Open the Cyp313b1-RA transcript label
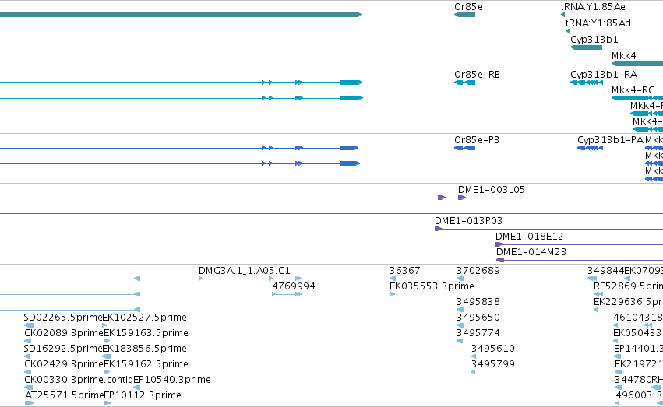The image size is (663, 407). click(x=603, y=75)
